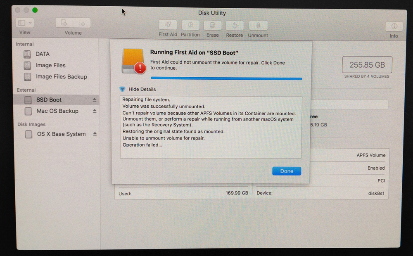Click the Image Files disk icon
Image resolution: width=413 pixels, height=256 pixels.
27,65
